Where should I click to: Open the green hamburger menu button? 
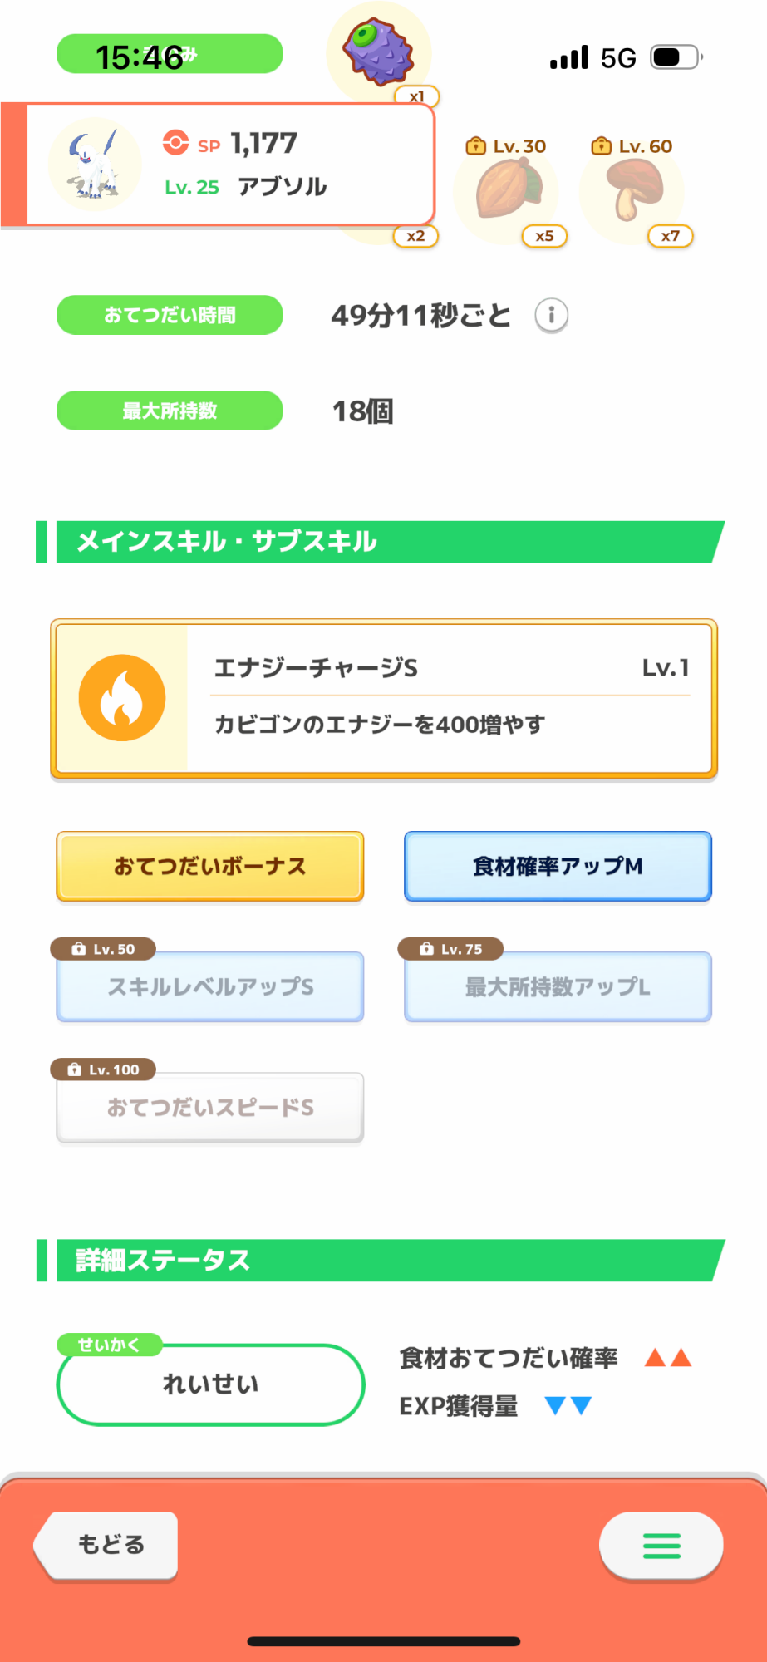tap(661, 1546)
